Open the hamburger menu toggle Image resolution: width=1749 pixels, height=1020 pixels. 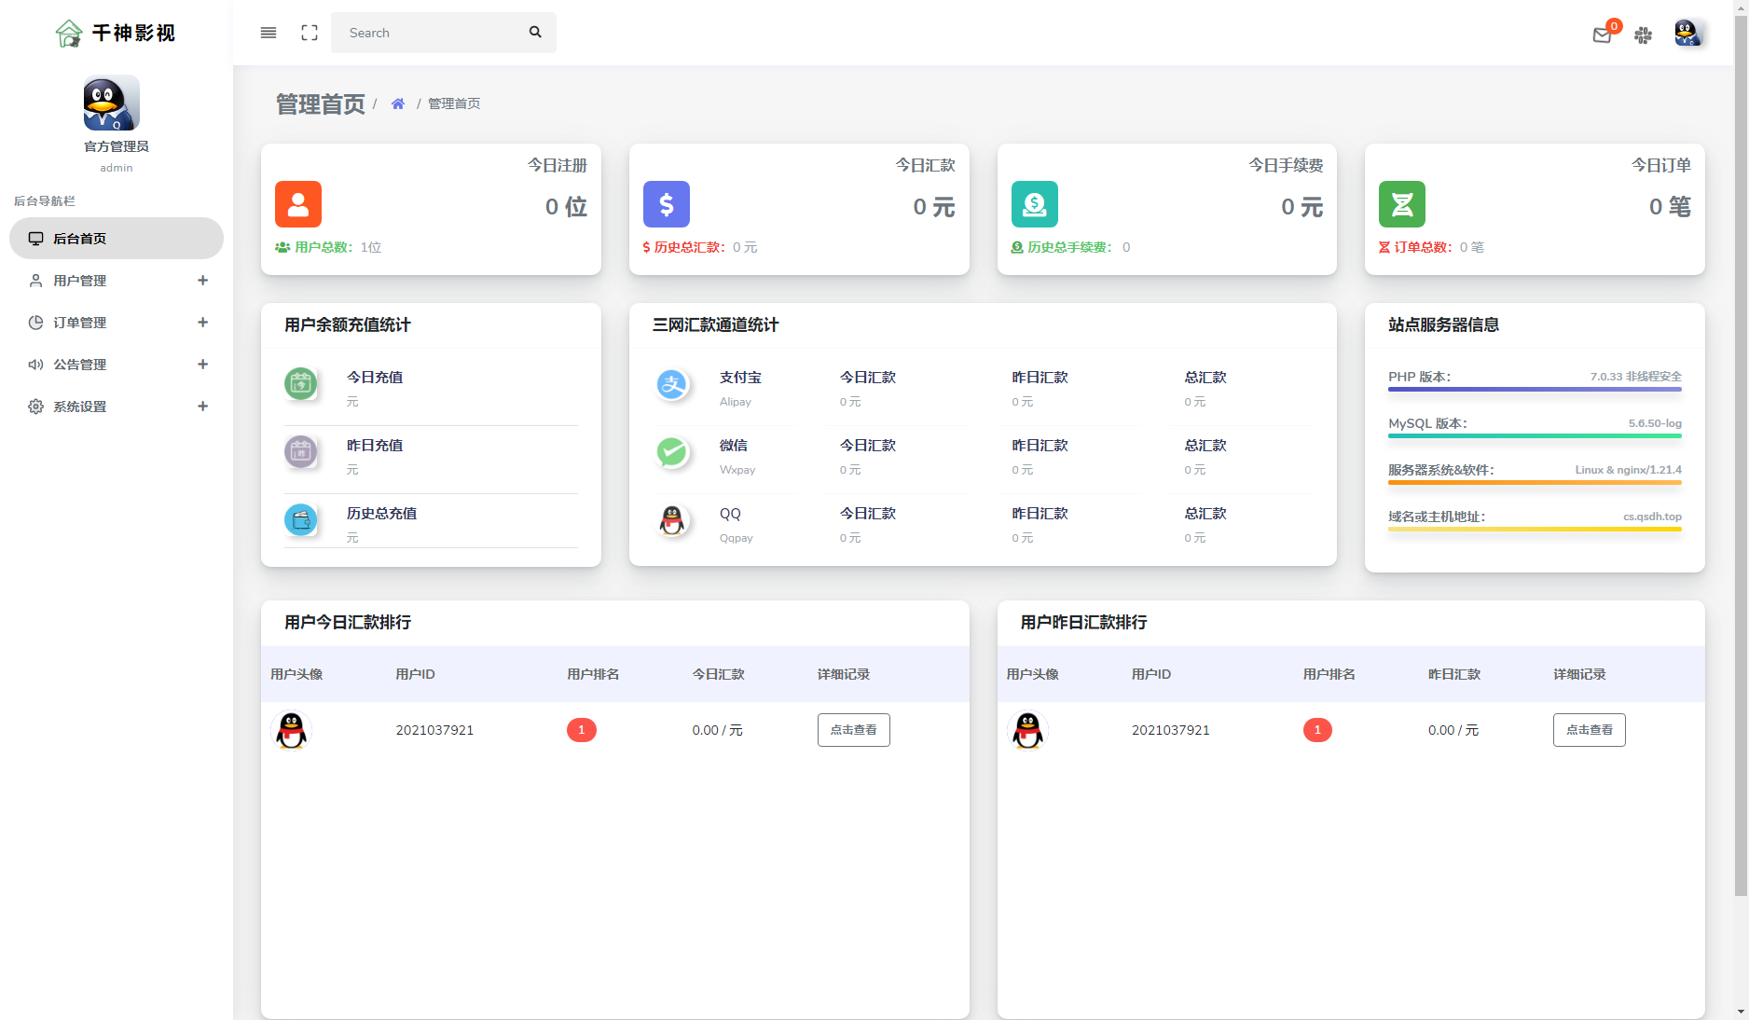(x=268, y=32)
